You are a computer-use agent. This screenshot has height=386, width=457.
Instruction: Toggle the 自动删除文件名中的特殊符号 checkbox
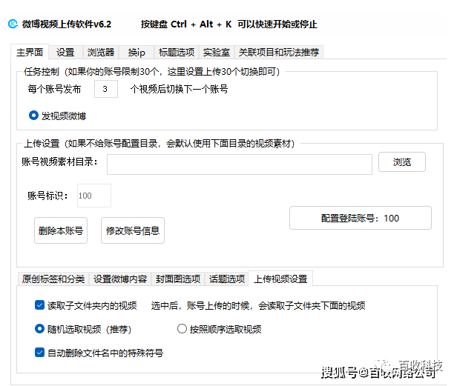click(x=39, y=353)
